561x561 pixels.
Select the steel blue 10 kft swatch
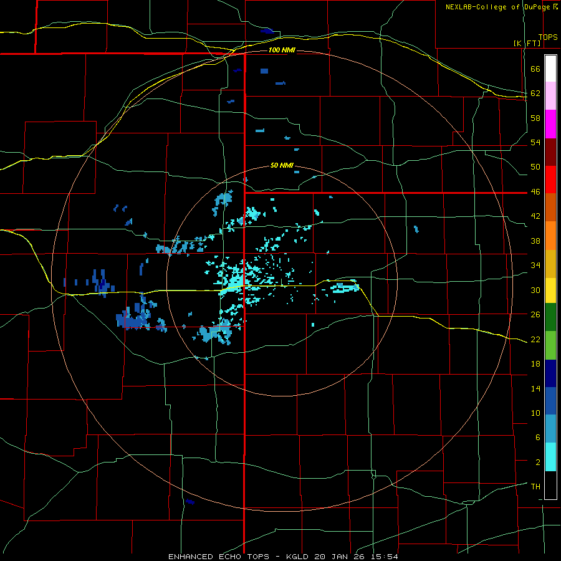point(550,429)
